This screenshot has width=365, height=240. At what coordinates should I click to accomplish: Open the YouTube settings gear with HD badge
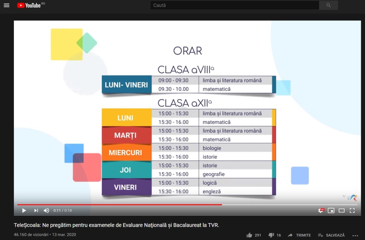point(321,210)
